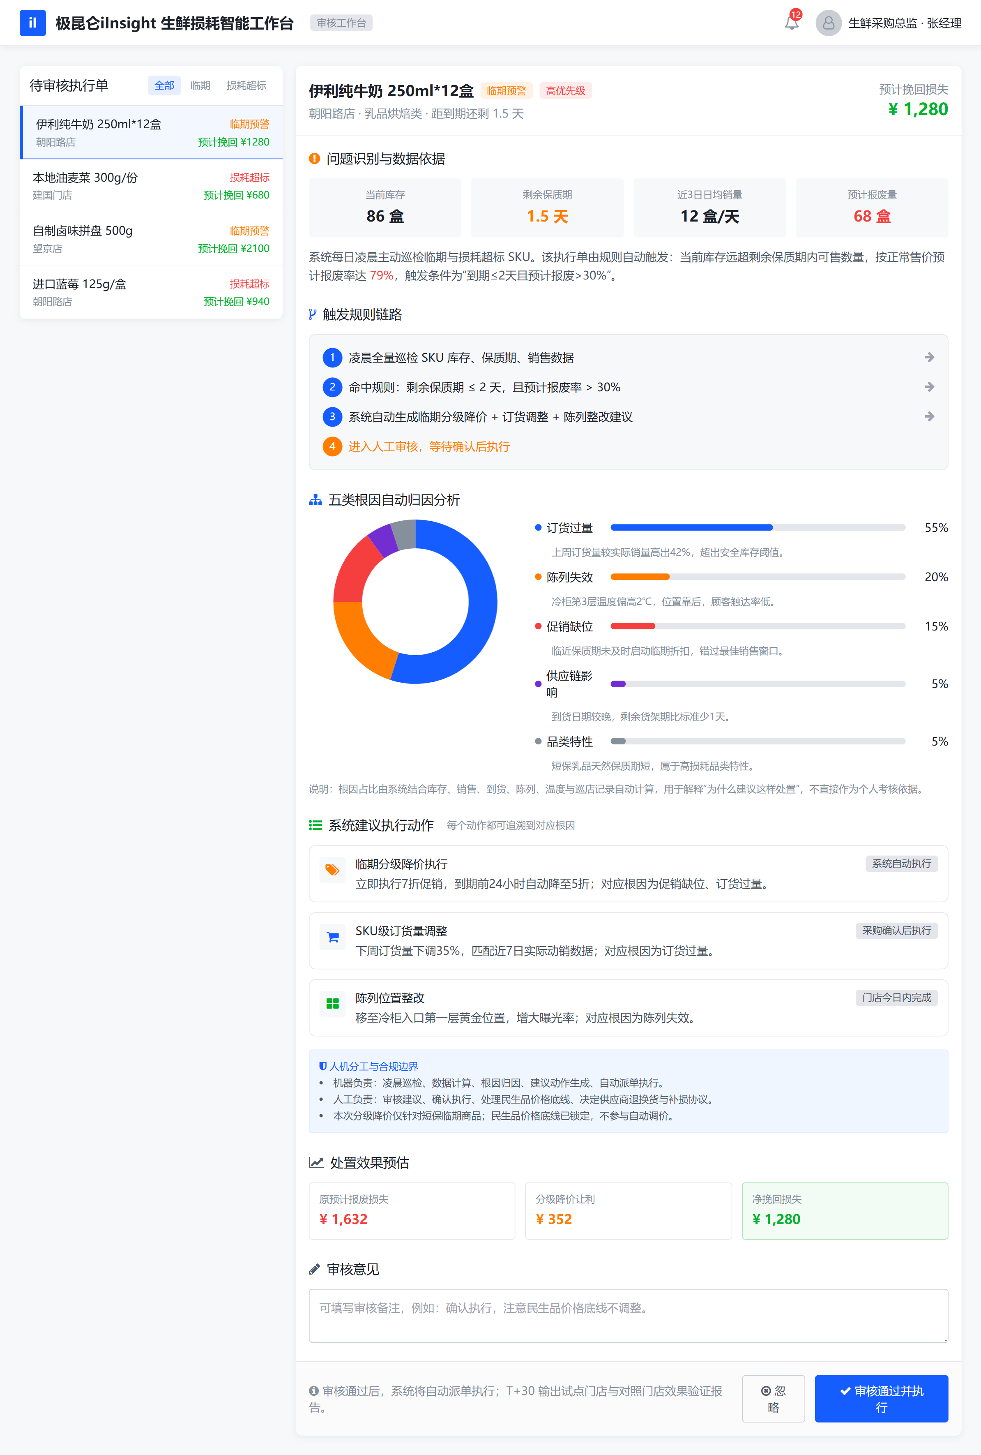
Task: Click the arrow on step 命中规则
Action: coord(929,387)
